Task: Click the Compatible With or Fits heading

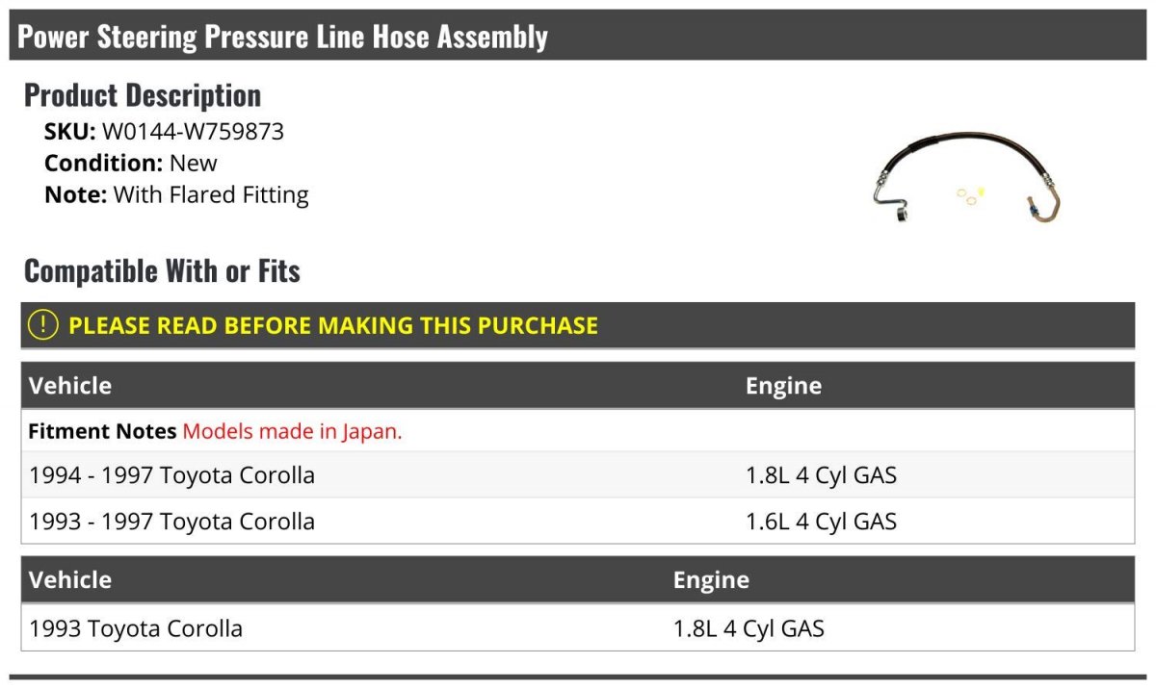Action: (x=162, y=271)
